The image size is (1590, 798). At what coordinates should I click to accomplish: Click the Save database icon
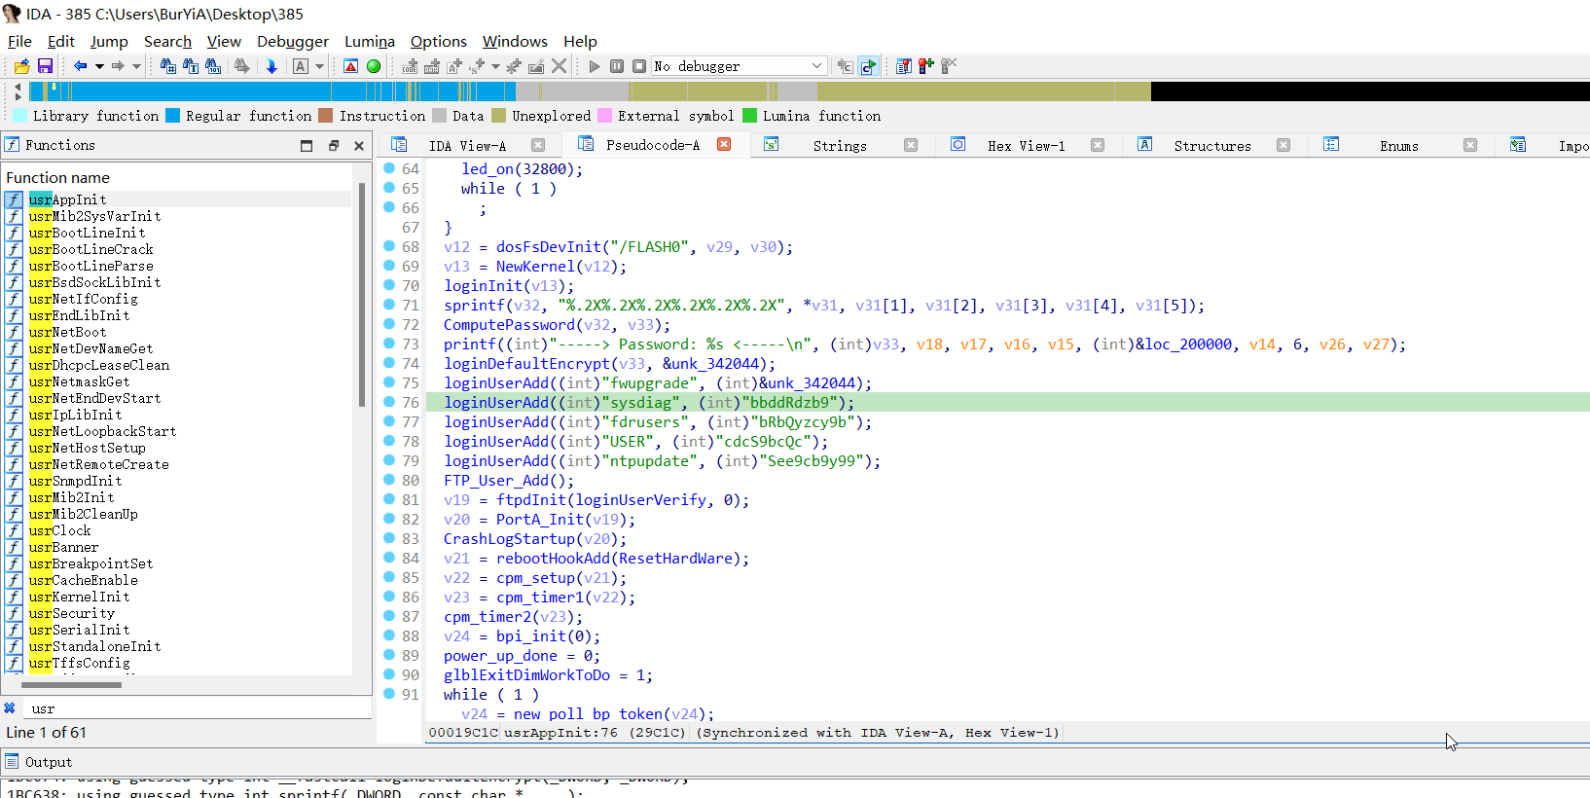(45, 66)
